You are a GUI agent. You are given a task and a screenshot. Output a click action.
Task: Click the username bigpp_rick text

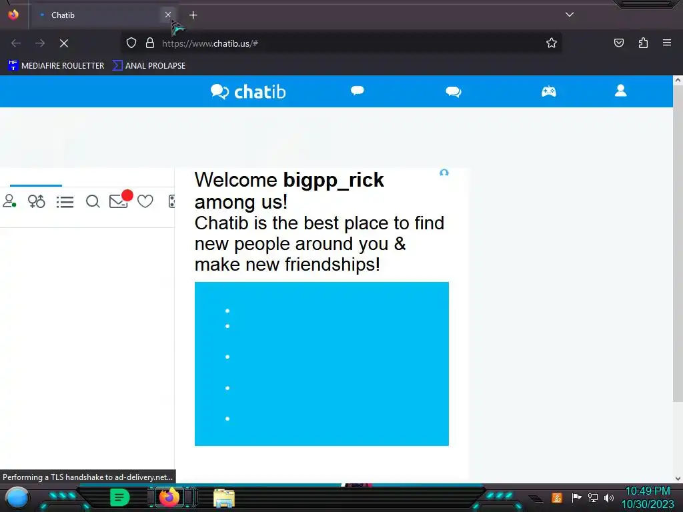coord(333,180)
